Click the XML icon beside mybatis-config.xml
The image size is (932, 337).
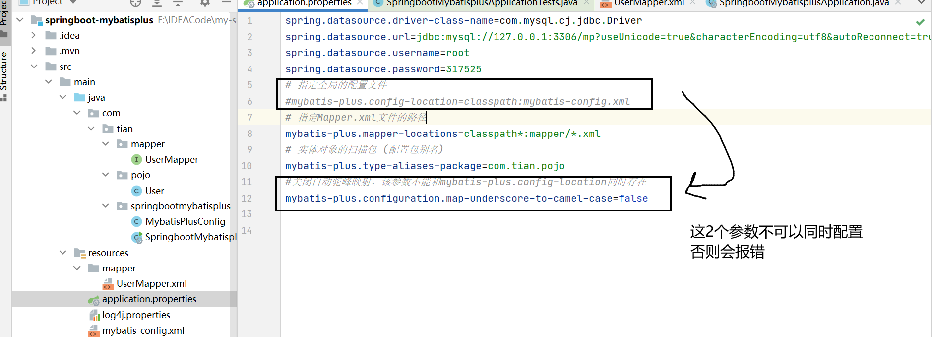click(x=94, y=331)
